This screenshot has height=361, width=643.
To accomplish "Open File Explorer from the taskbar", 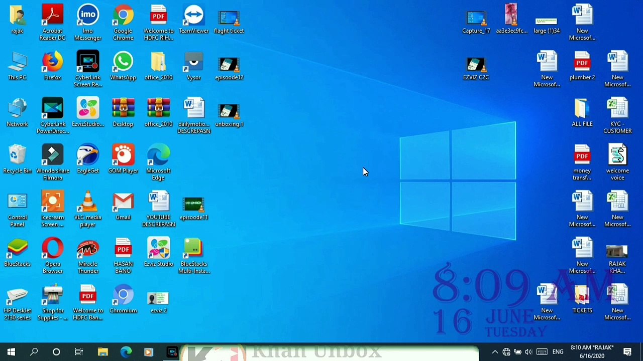I will [x=102, y=352].
